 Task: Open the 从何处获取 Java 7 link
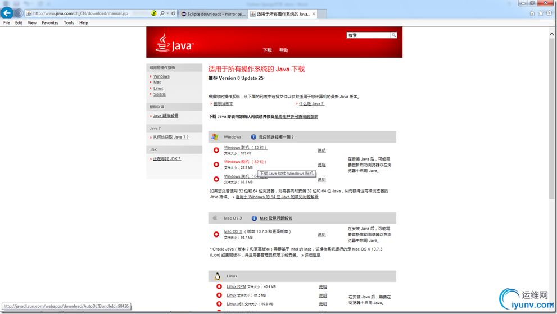tap(171, 137)
